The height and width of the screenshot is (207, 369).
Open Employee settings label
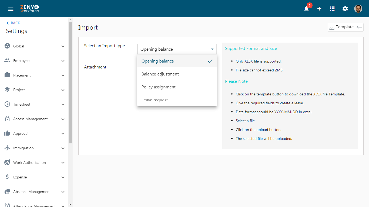coord(21,61)
